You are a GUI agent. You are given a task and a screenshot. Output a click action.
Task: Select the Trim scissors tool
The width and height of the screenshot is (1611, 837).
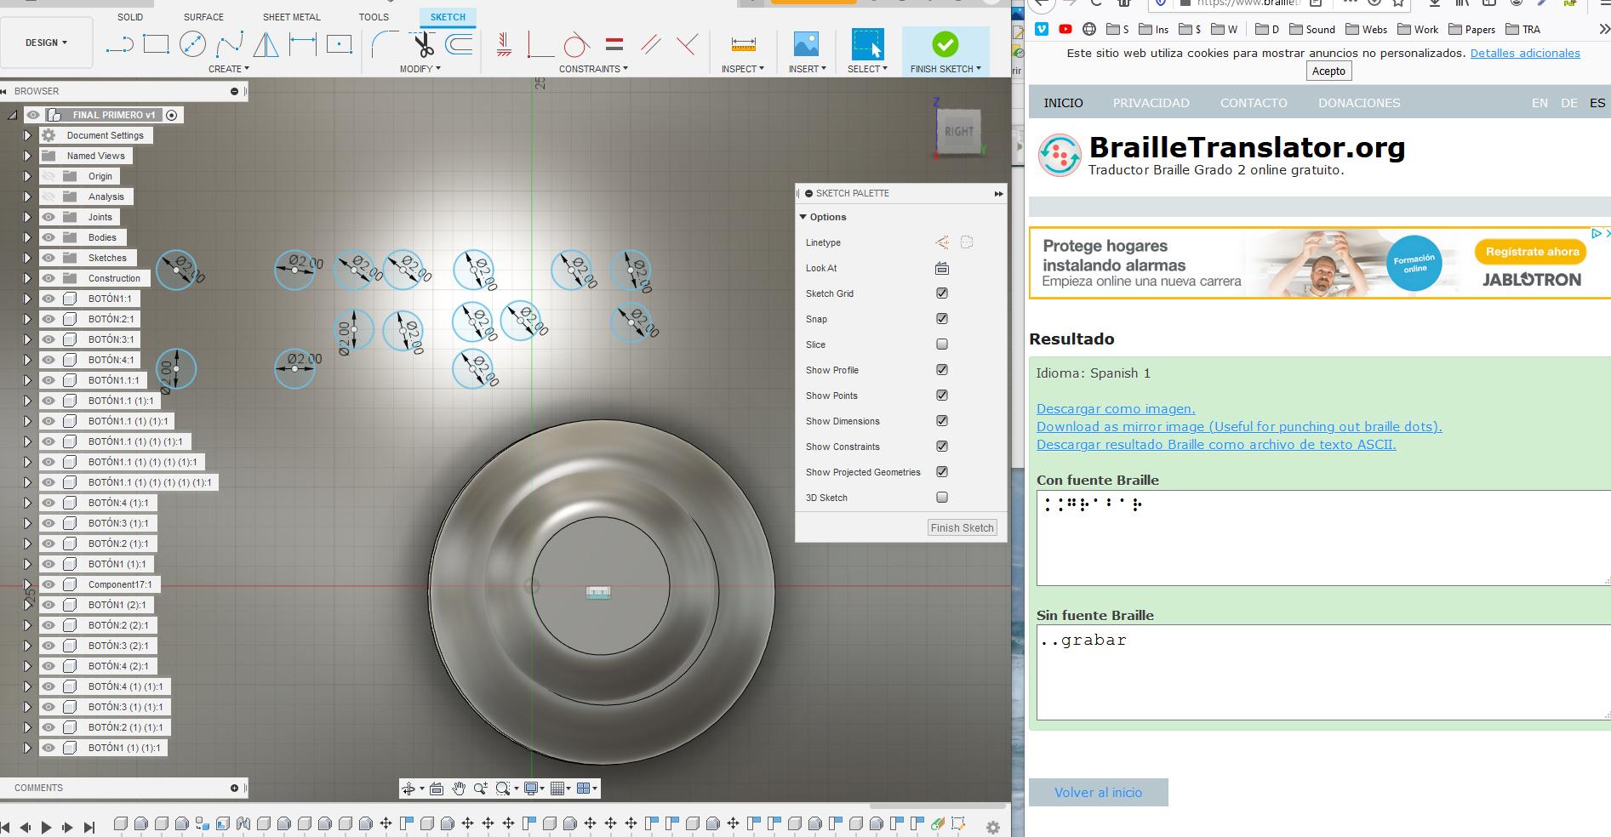pyautogui.click(x=423, y=44)
